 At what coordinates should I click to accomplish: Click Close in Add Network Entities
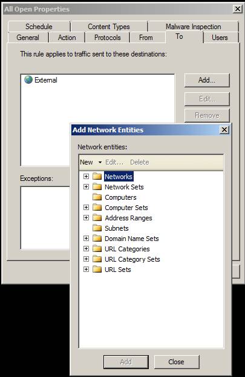177,362
